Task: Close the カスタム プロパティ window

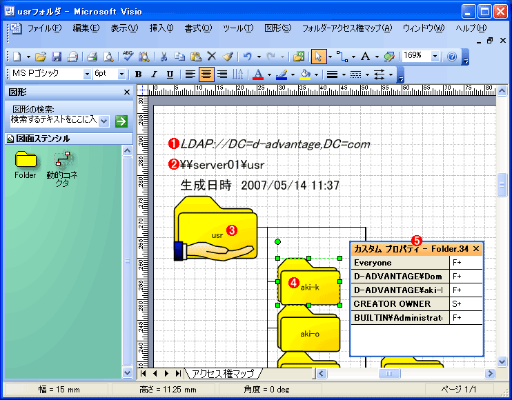Action: coord(476,249)
